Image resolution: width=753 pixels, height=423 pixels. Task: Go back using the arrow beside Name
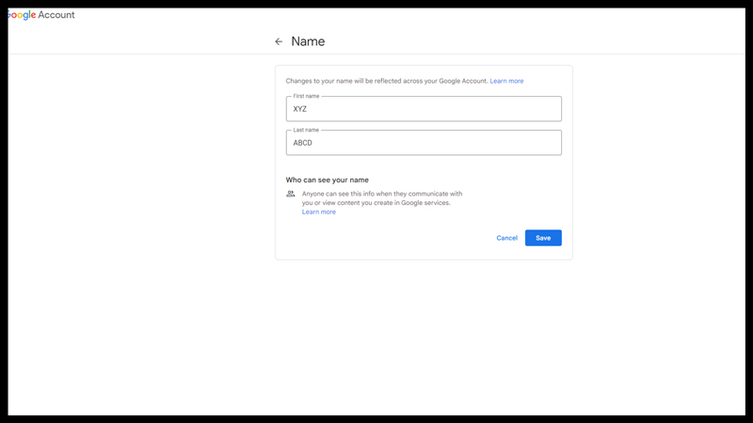click(x=279, y=41)
